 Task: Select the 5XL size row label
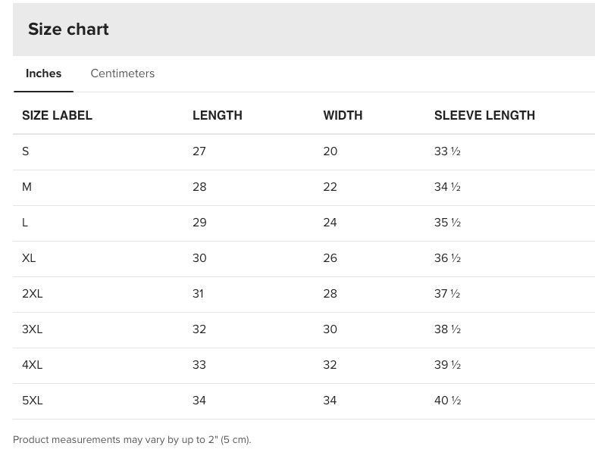[33, 401]
